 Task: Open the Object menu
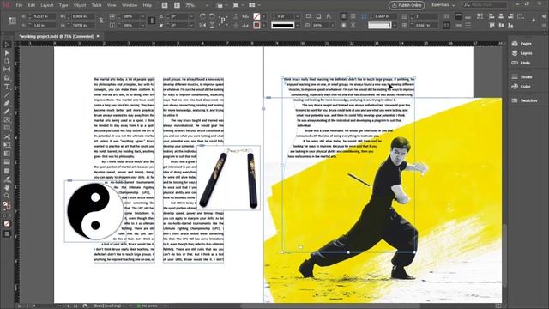click(x=80, y=5)
